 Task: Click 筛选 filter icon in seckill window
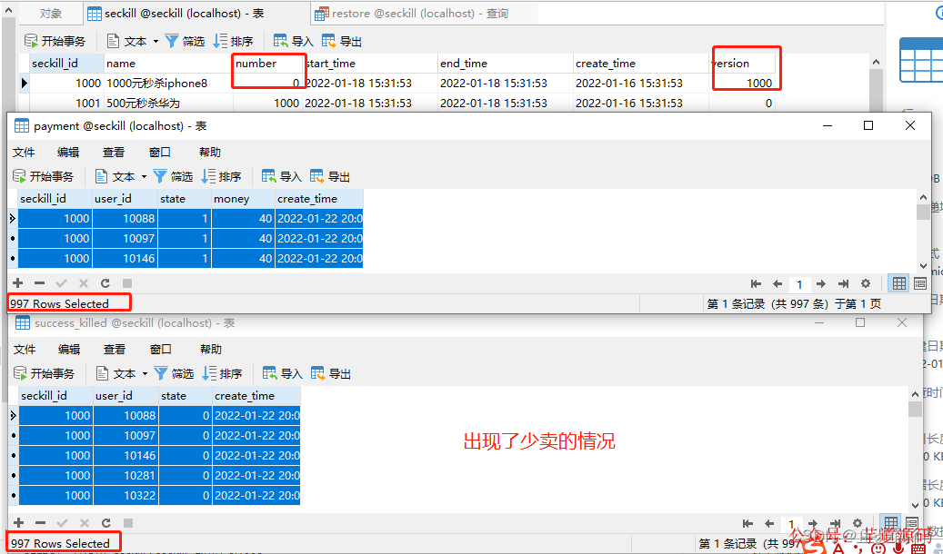172,41
